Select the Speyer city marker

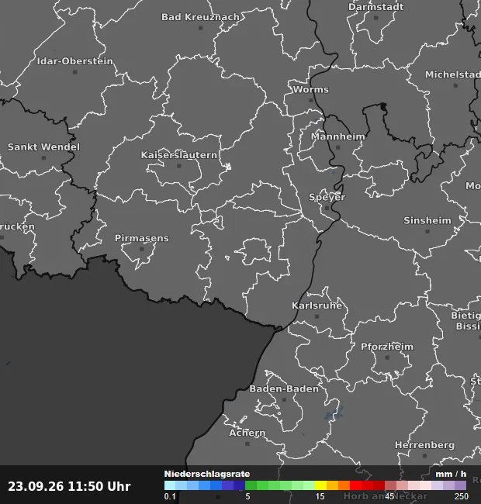[x=327, y=208]
